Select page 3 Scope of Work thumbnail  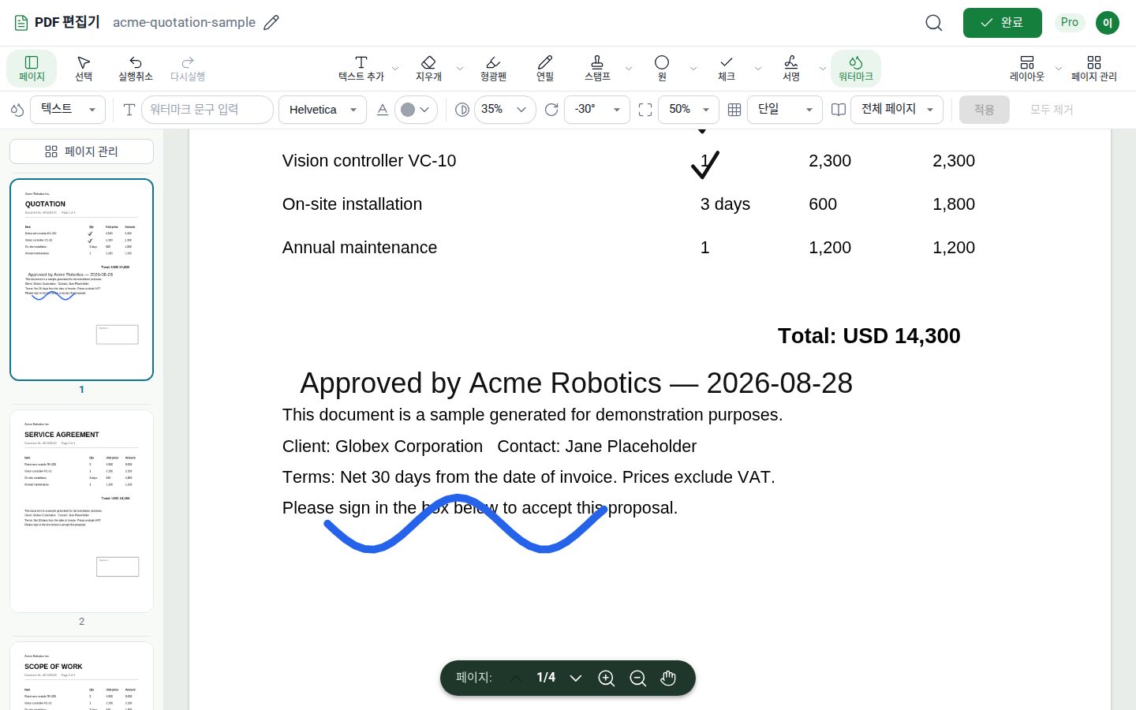click(x=81, y=676)
